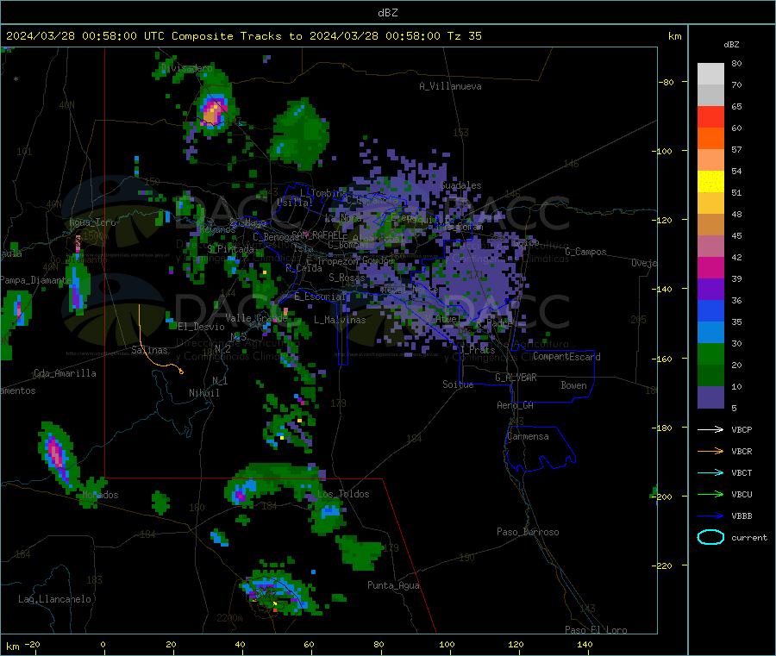Screen dimensions: 776x656
Task: Click the green VBCU arrow legend icon
Action: 710,494
